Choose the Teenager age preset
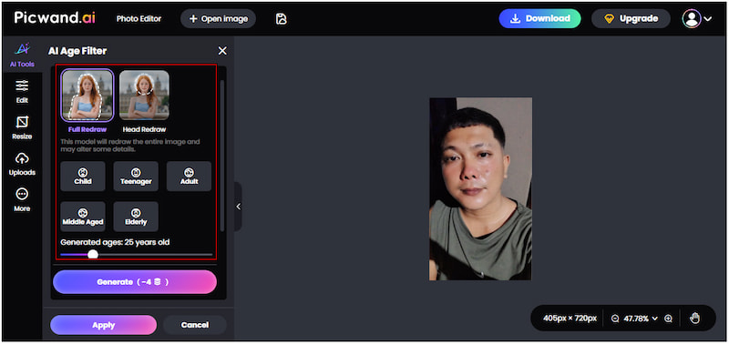 click(x=136, y=177)
